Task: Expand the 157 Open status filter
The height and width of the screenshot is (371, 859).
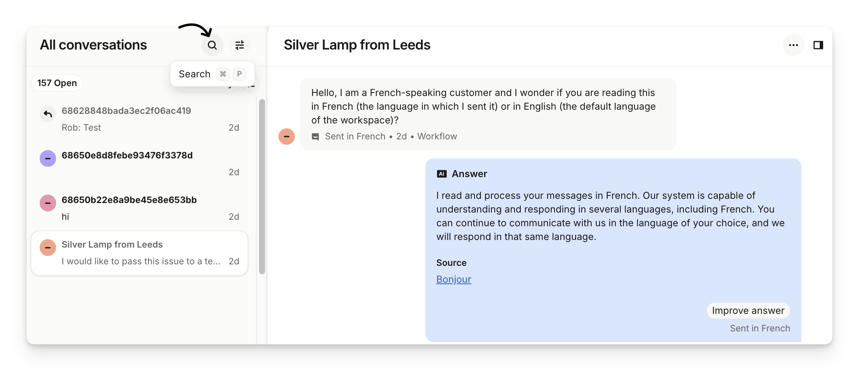Action: tap(57, 83)
